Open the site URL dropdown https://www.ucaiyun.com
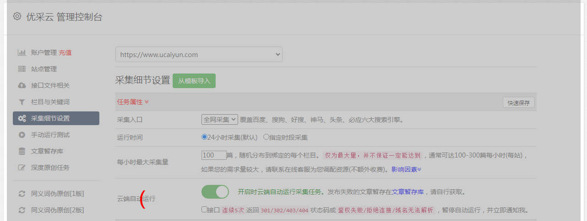This screenshot has width=587, height=221. (x=199, y=54)
